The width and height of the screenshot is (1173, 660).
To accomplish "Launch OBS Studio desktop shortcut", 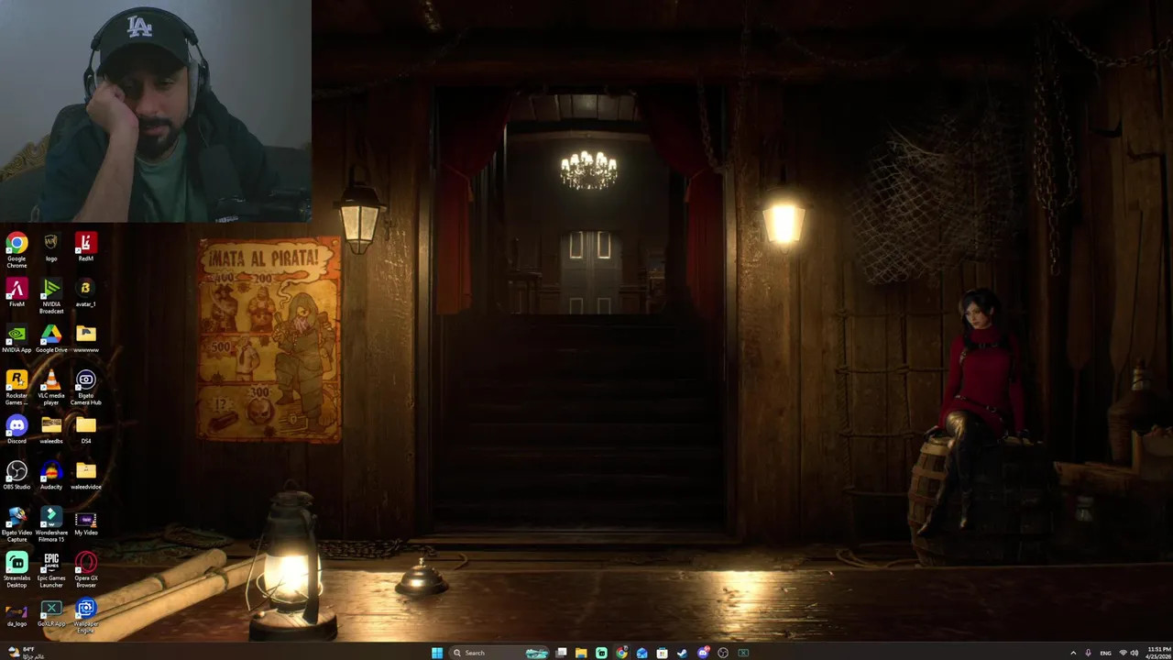I will point(16,476).
